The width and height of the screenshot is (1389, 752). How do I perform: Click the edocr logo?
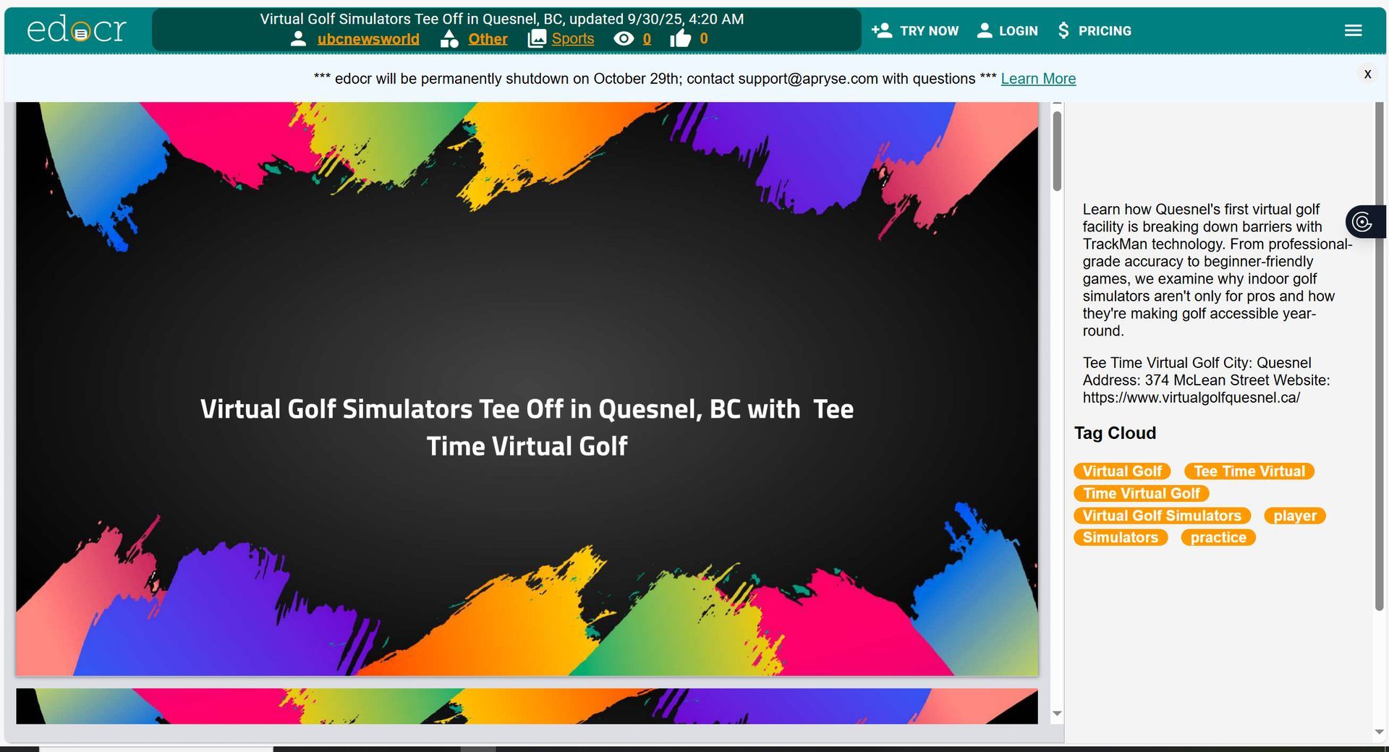point(77,30)
